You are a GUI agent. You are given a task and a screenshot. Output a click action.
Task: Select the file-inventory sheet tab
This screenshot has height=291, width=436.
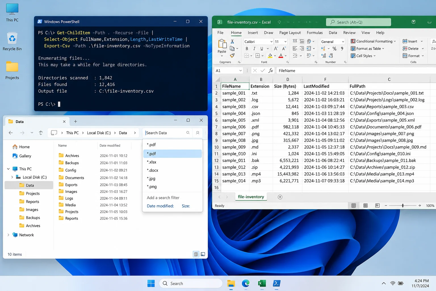click(251, 197)
